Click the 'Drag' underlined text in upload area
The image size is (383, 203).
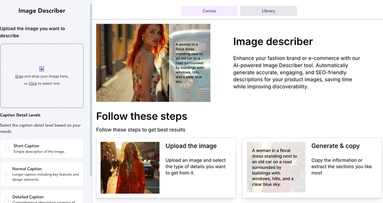click(19, 77)
